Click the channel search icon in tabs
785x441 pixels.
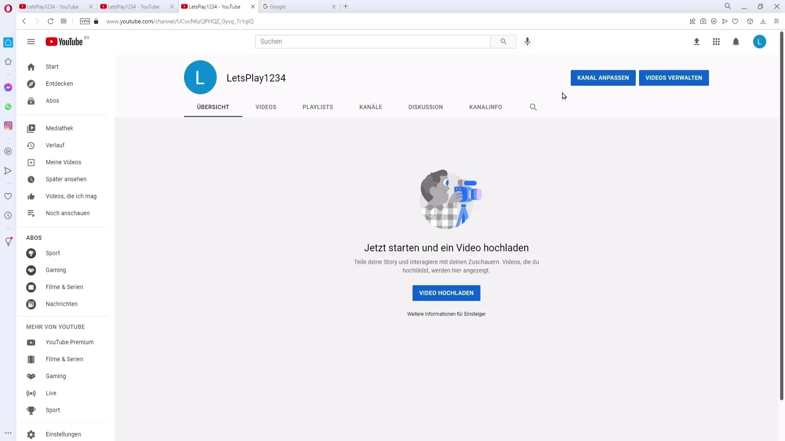534,107
